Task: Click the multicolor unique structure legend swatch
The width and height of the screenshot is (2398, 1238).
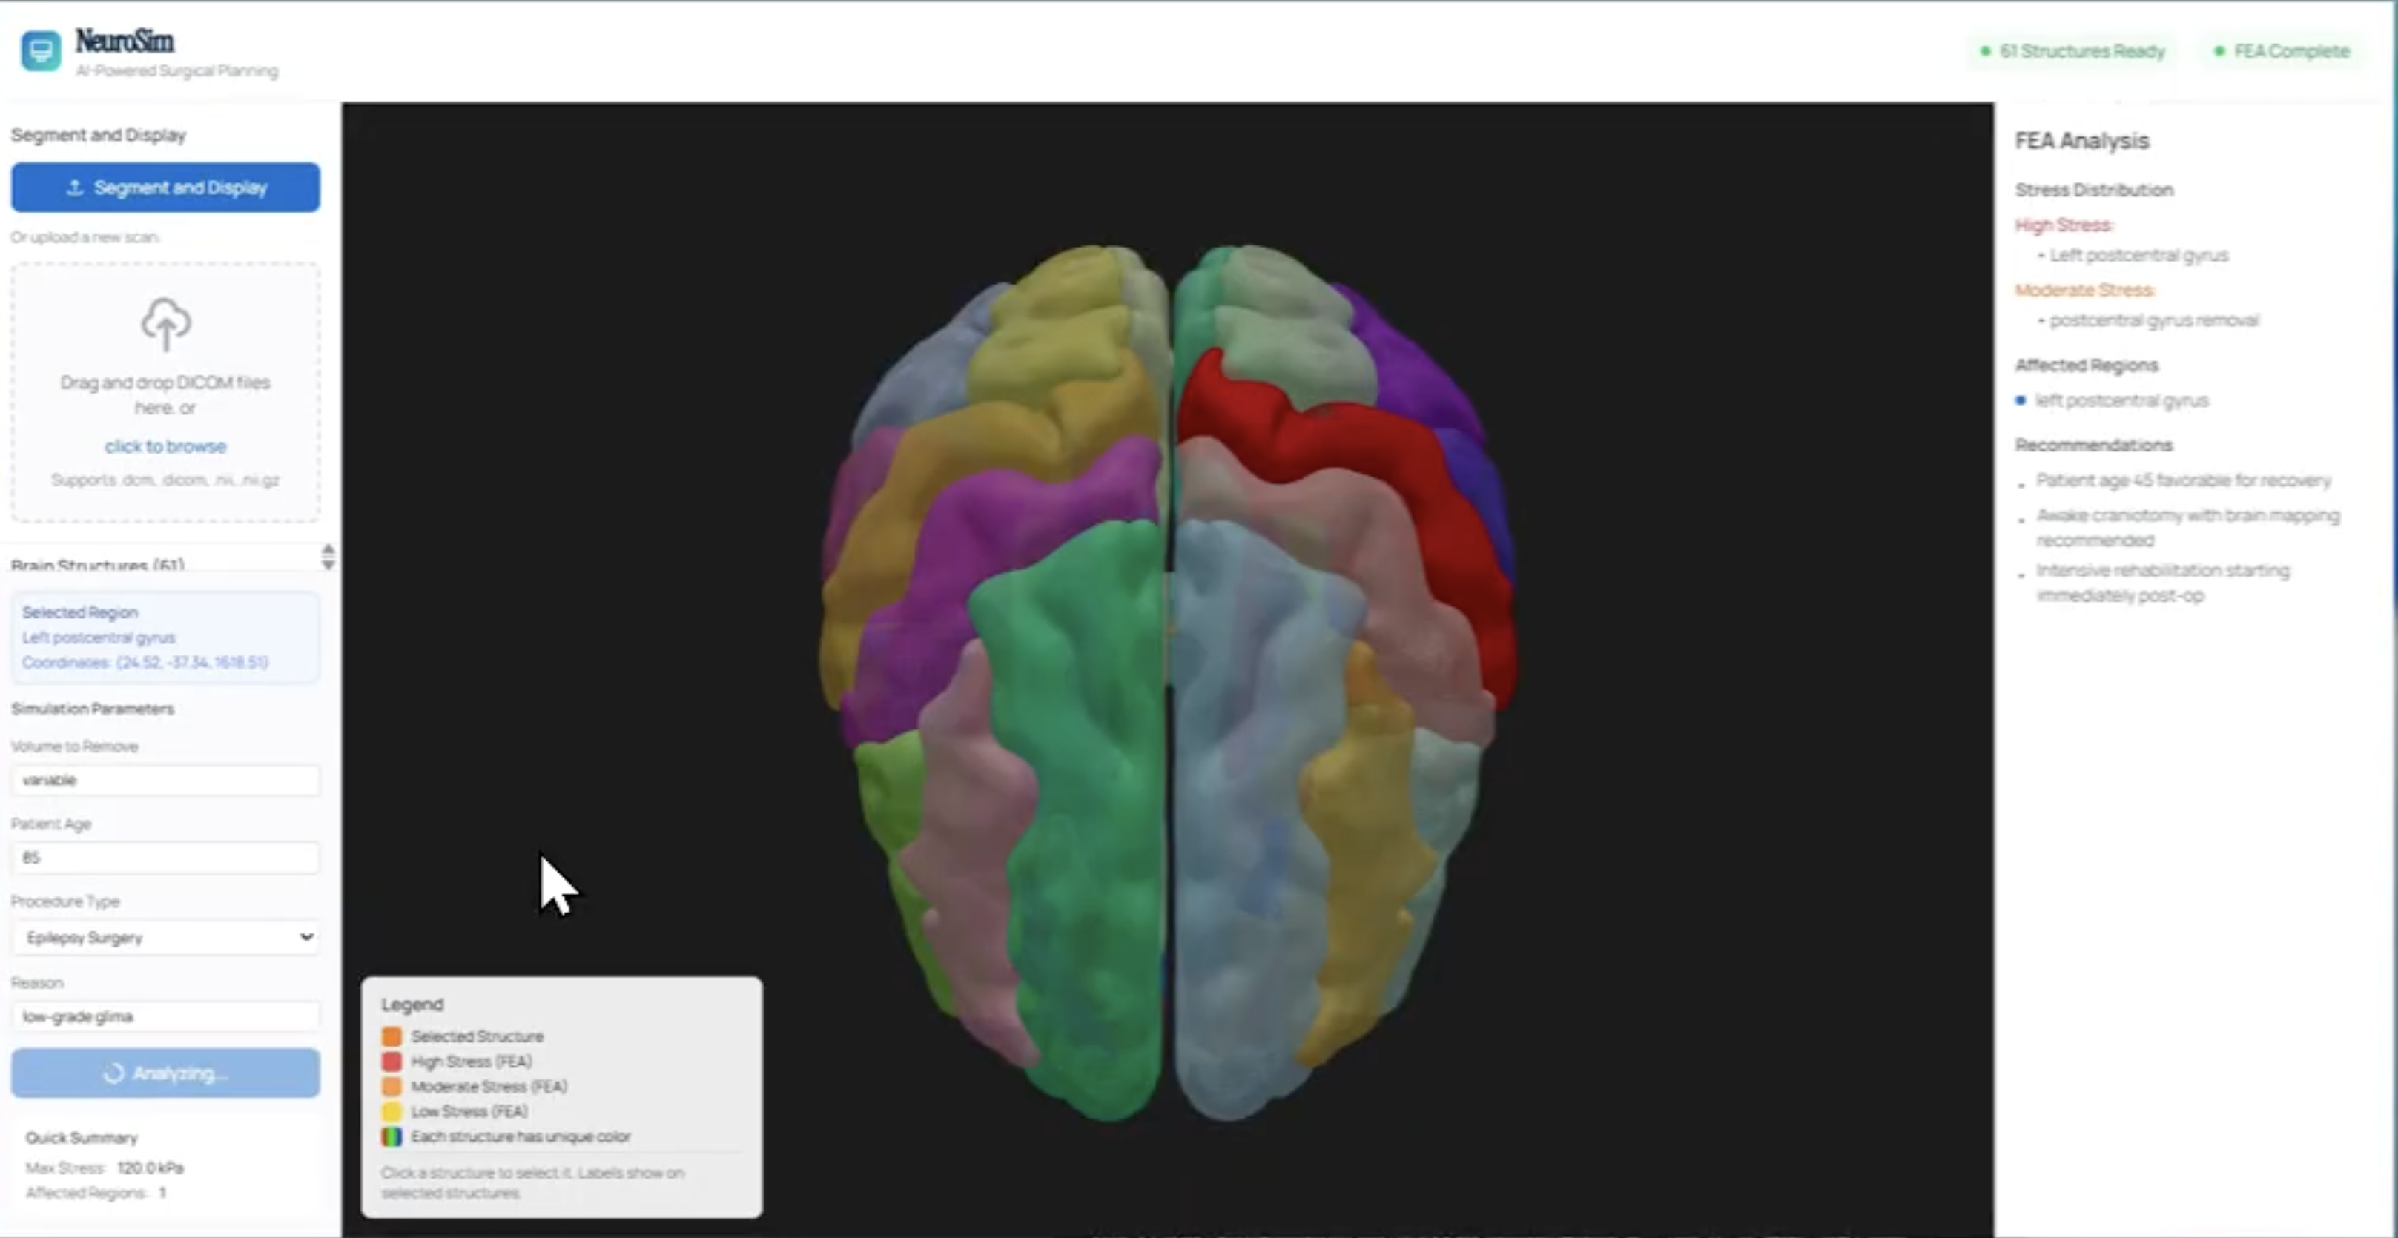Action: (x=392, y=1136)
